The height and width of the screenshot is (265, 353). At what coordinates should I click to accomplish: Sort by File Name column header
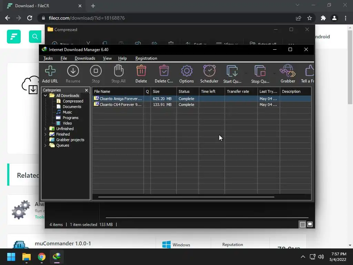(x=118, y=91)
